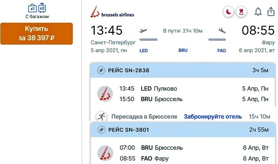Click the airline logo for flight SN-2838

pyautogui.click(x=105, y=94)
